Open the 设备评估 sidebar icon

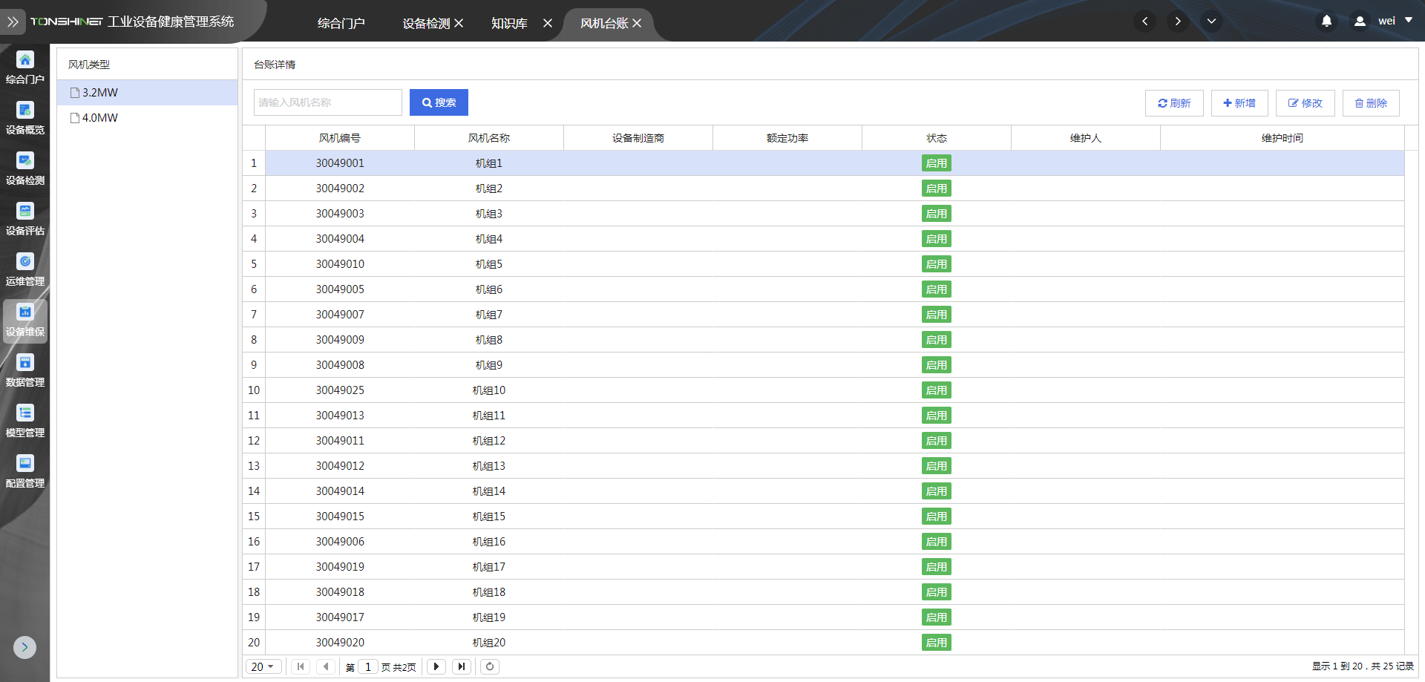25,218
